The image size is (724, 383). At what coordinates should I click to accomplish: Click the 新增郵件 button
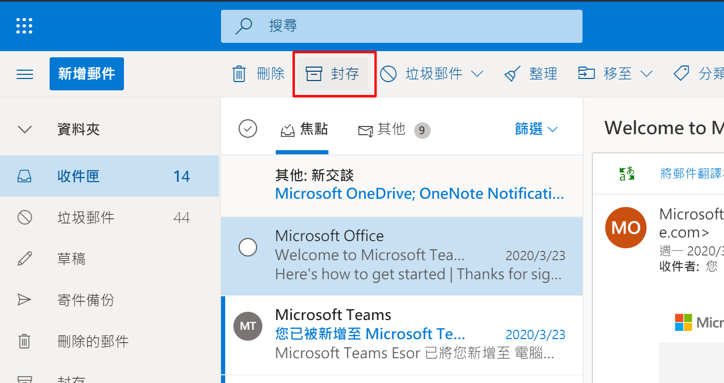87,74
